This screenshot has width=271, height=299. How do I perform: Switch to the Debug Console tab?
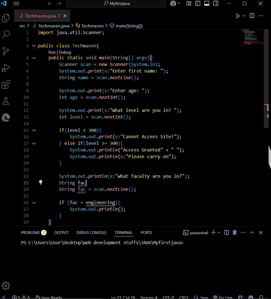click(x=92, y=233)
